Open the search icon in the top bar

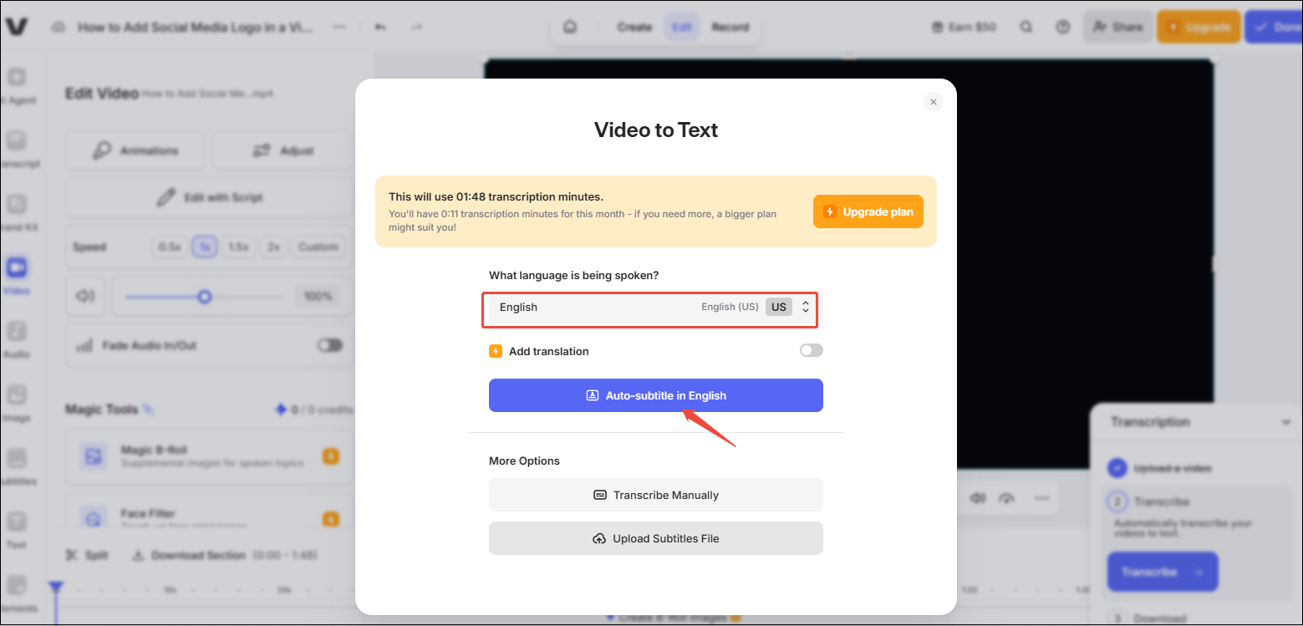(1026, 27)
